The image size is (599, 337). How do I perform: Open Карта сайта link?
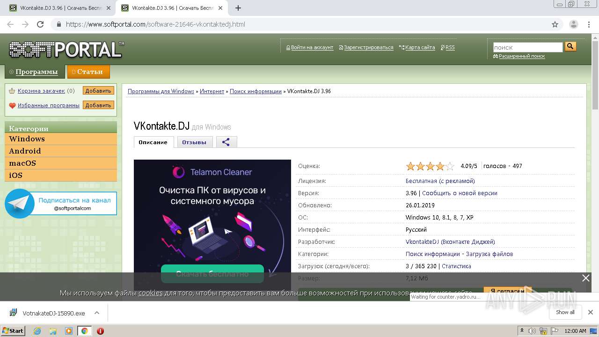(x=420, y=47)
